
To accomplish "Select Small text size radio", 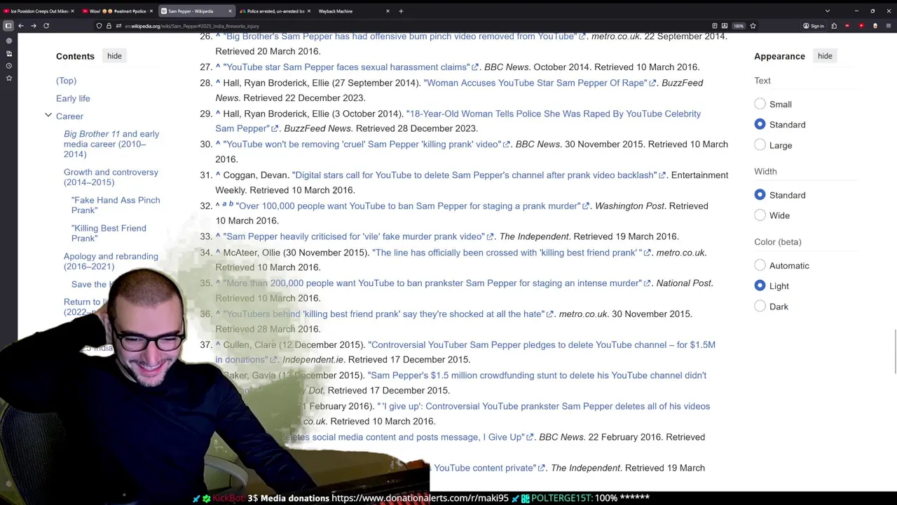I will coord(760,104).
